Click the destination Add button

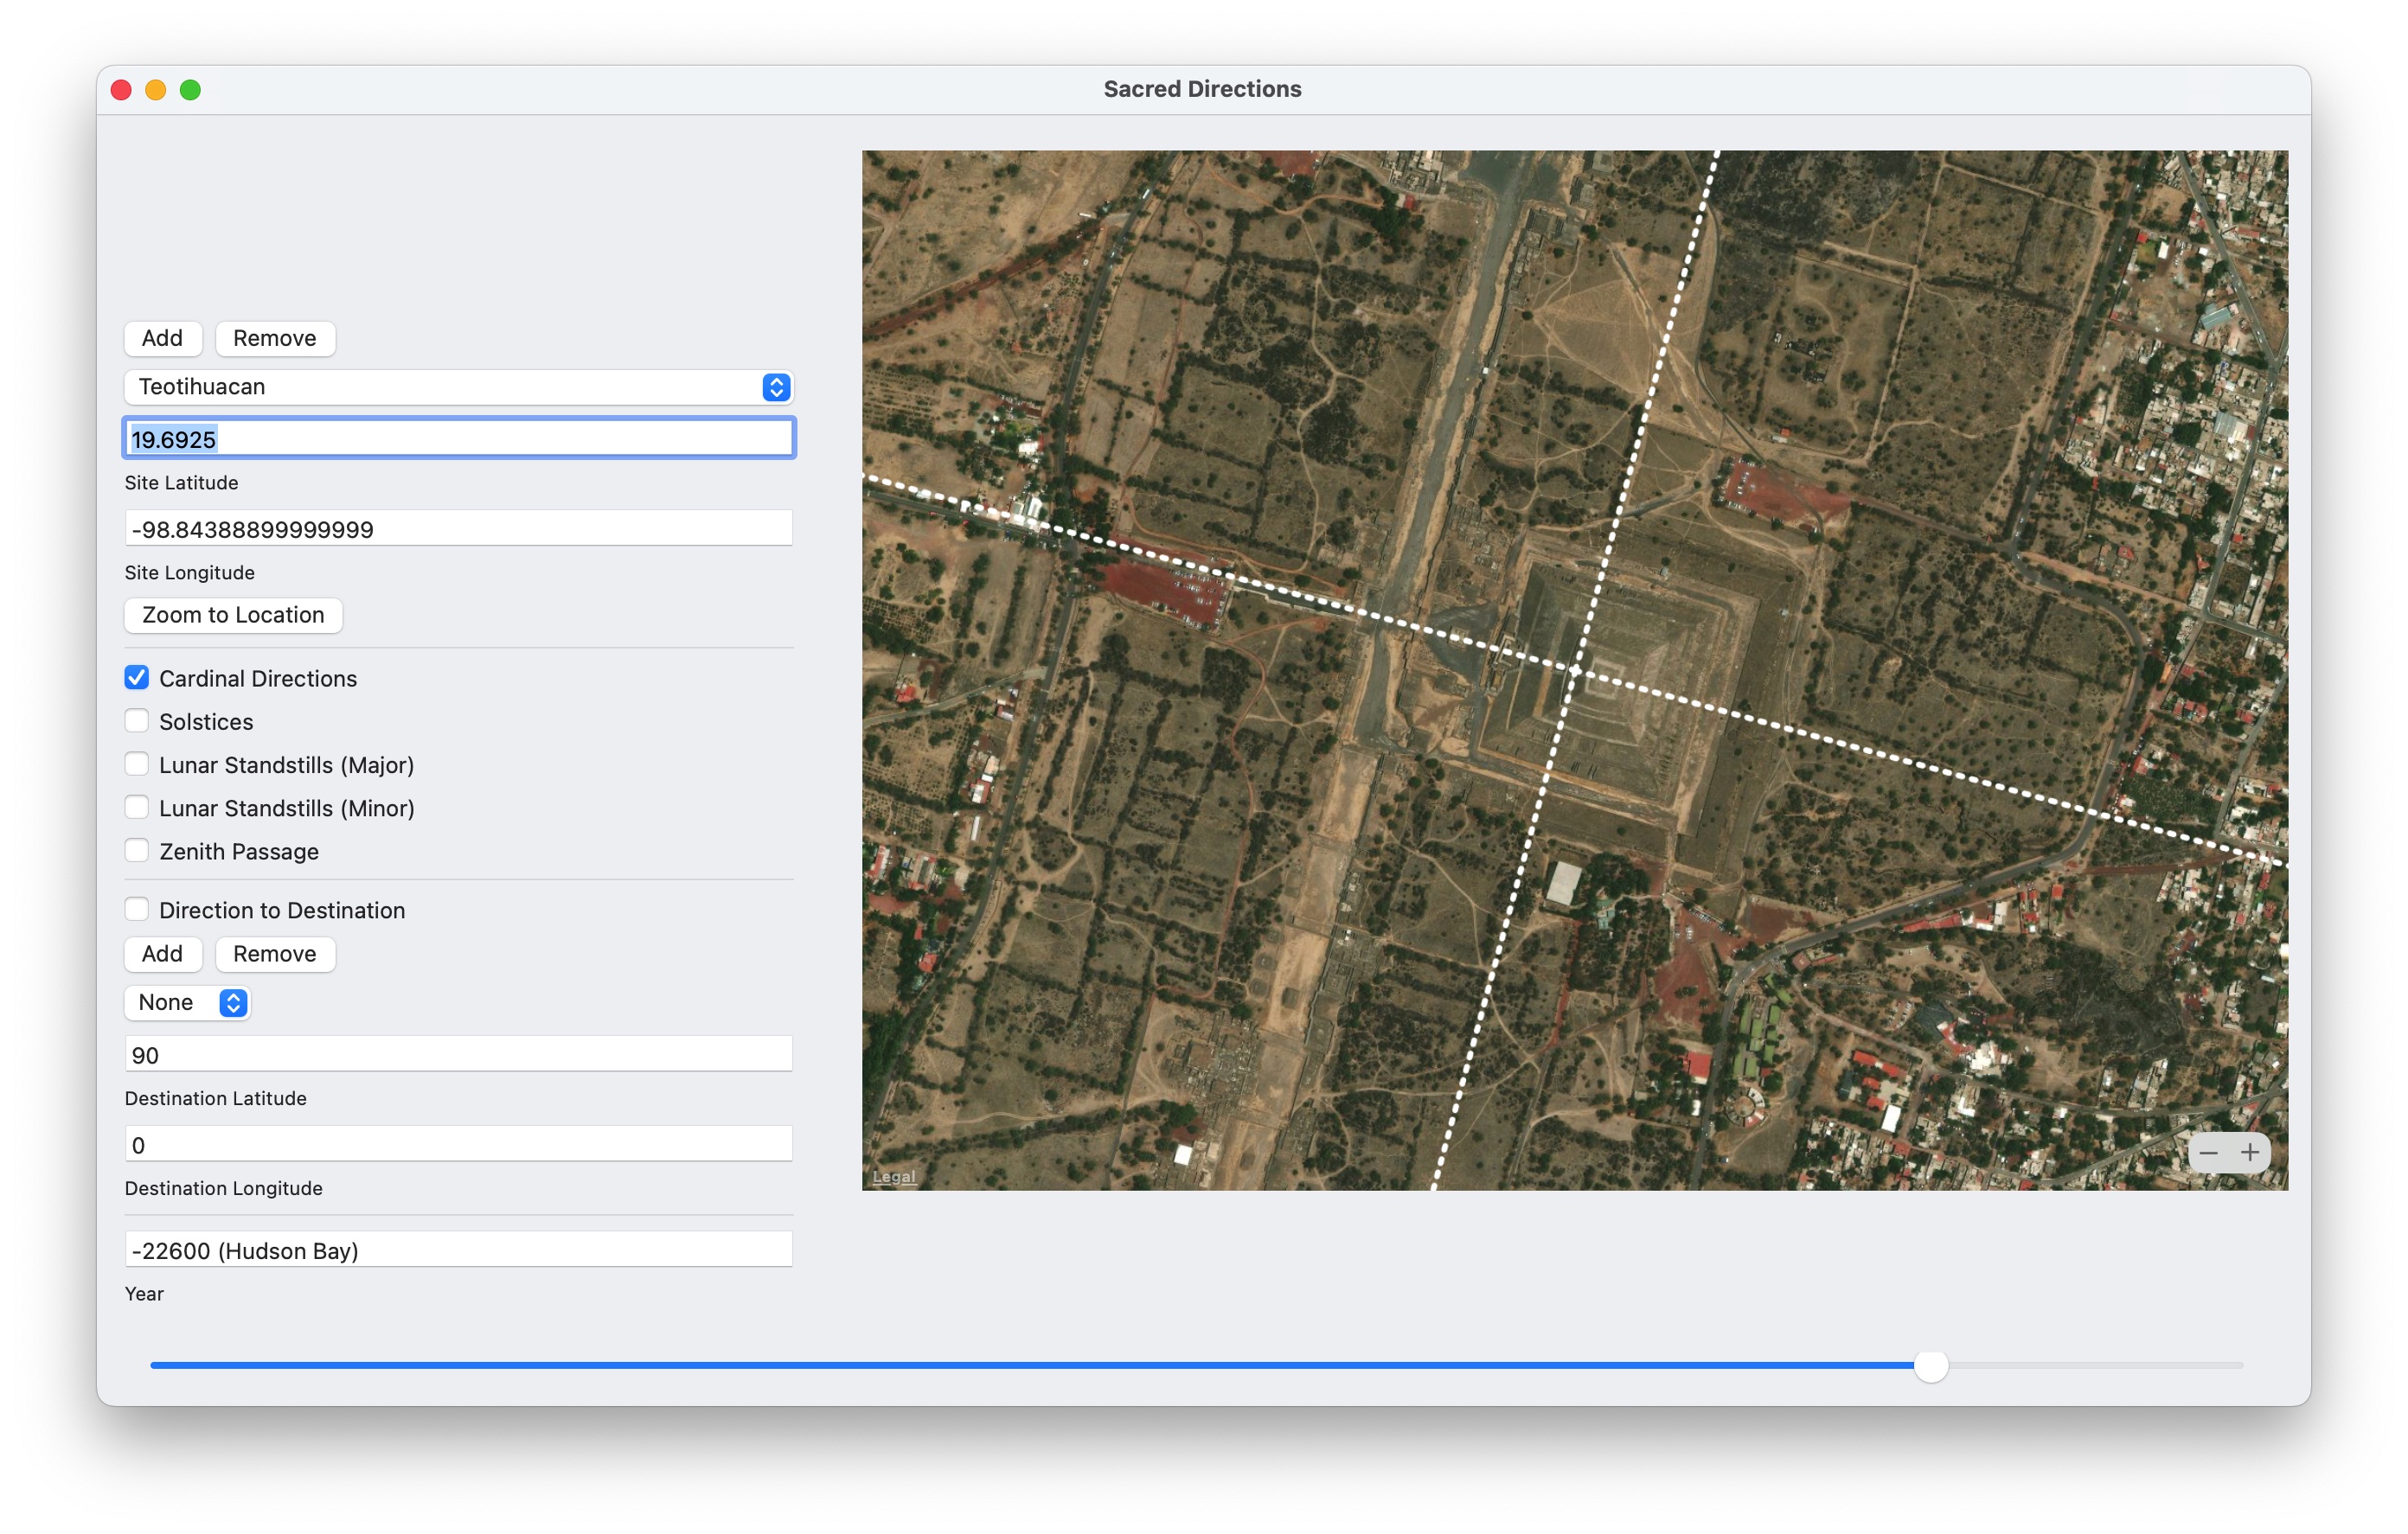[x=162, y=953]
